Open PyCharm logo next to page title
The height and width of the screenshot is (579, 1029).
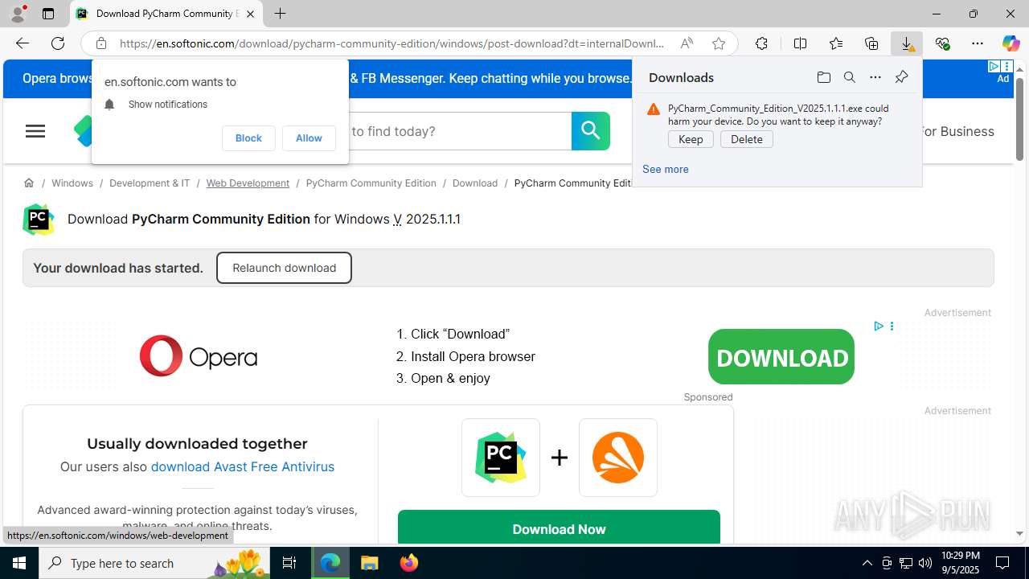click(x=38, y=220)
